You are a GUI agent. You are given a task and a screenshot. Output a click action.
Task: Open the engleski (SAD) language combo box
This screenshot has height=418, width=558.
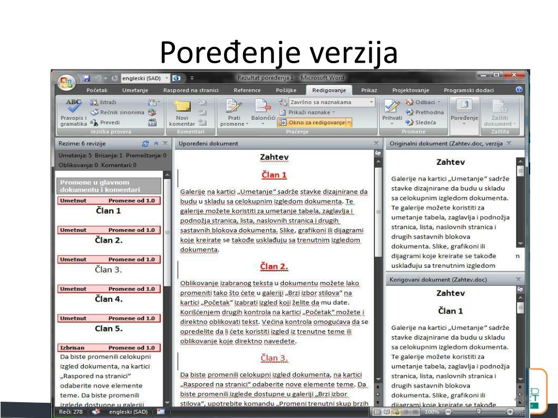click(x=145, y=78)
